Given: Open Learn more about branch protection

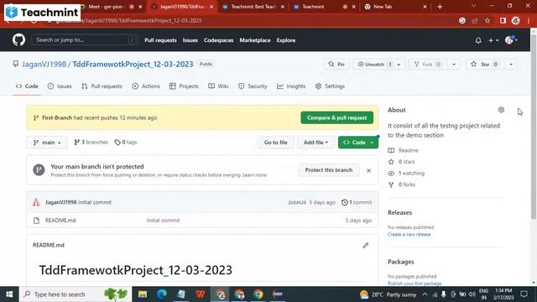Looking at the screenshot, I should [254, 175].
